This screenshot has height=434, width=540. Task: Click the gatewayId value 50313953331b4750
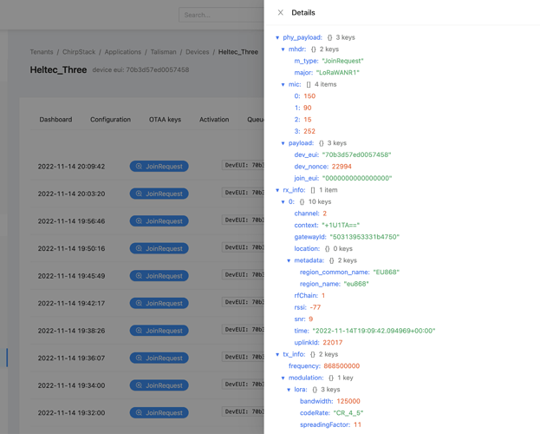365,237
